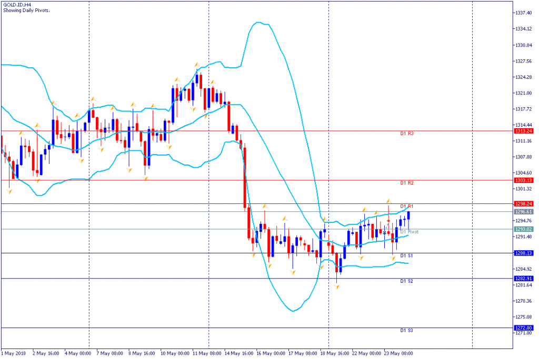Click the up fractal arrow above D1 R1 wick
The width and height of the screenshot is (539, 359).
pos(388,201)
